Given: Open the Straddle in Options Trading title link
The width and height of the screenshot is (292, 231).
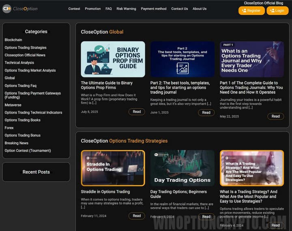Looking at the screenshot, I should click(105, 192).
